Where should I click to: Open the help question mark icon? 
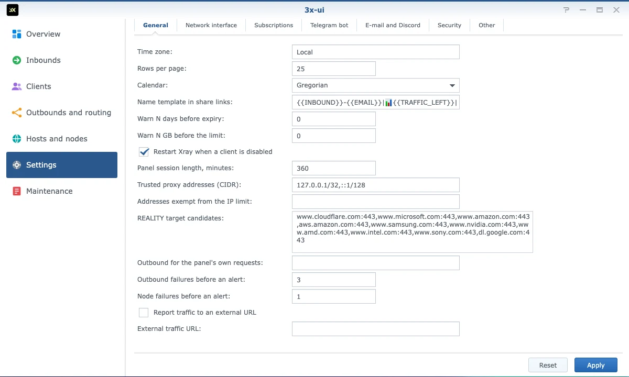pyautogui.click(x=566, y=10)
